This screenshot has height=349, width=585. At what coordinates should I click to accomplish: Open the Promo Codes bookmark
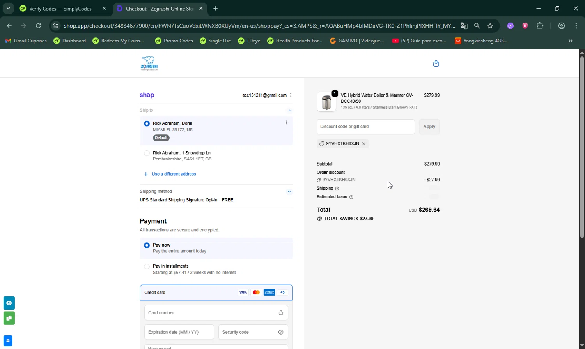(174, 41)
